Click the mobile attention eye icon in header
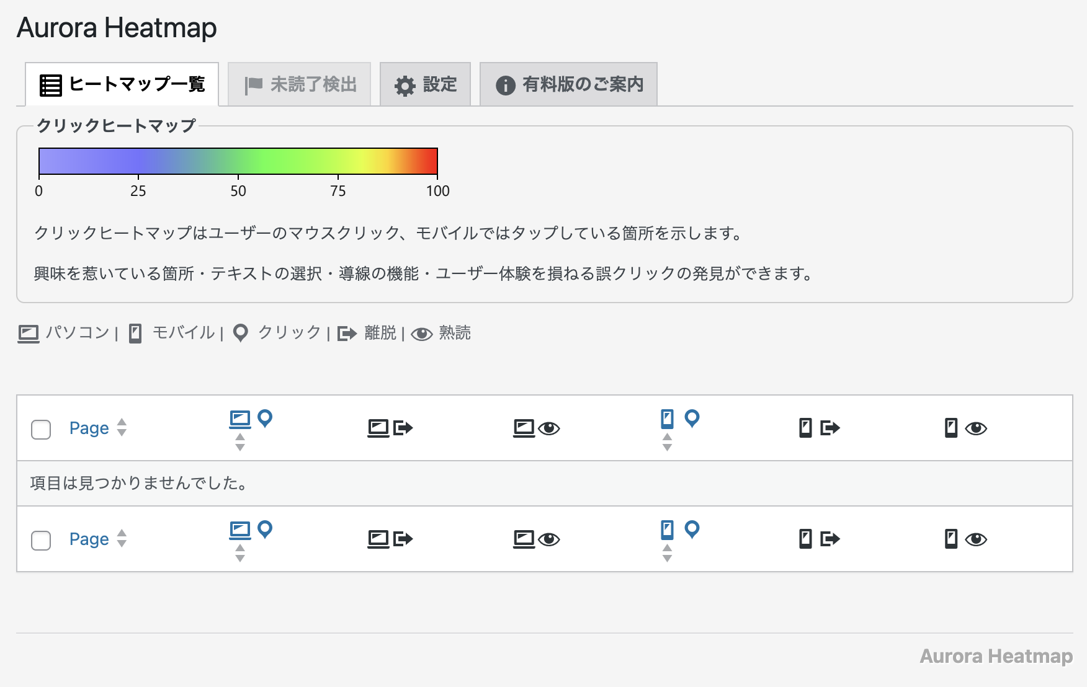 [965, 428]
